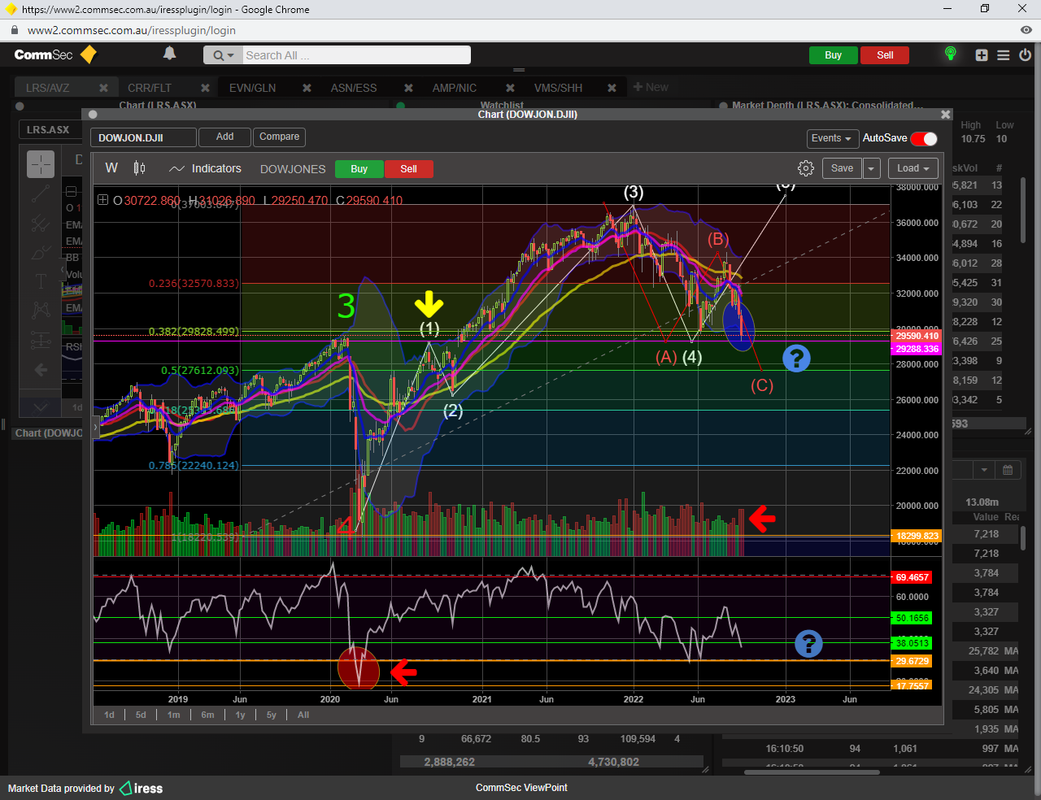Close the AMP/NIC tab
The height and width of the screenshot is (800, 1041).
(510, 88)
